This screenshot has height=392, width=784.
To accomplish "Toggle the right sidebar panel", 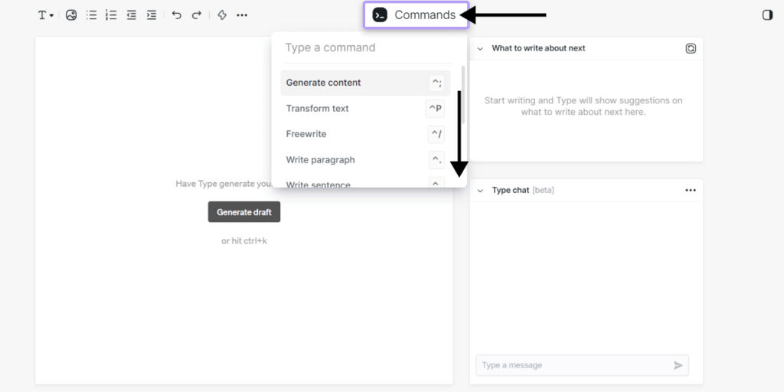I will (x=767, y=15).
